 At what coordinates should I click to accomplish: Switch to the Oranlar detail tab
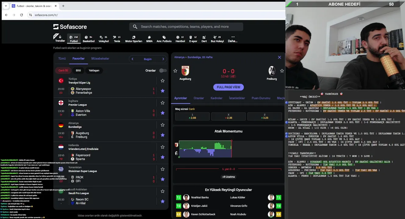coord(199,98)
